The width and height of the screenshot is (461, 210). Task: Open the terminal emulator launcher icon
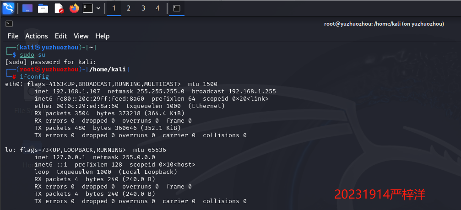click(x=87, y=8)
